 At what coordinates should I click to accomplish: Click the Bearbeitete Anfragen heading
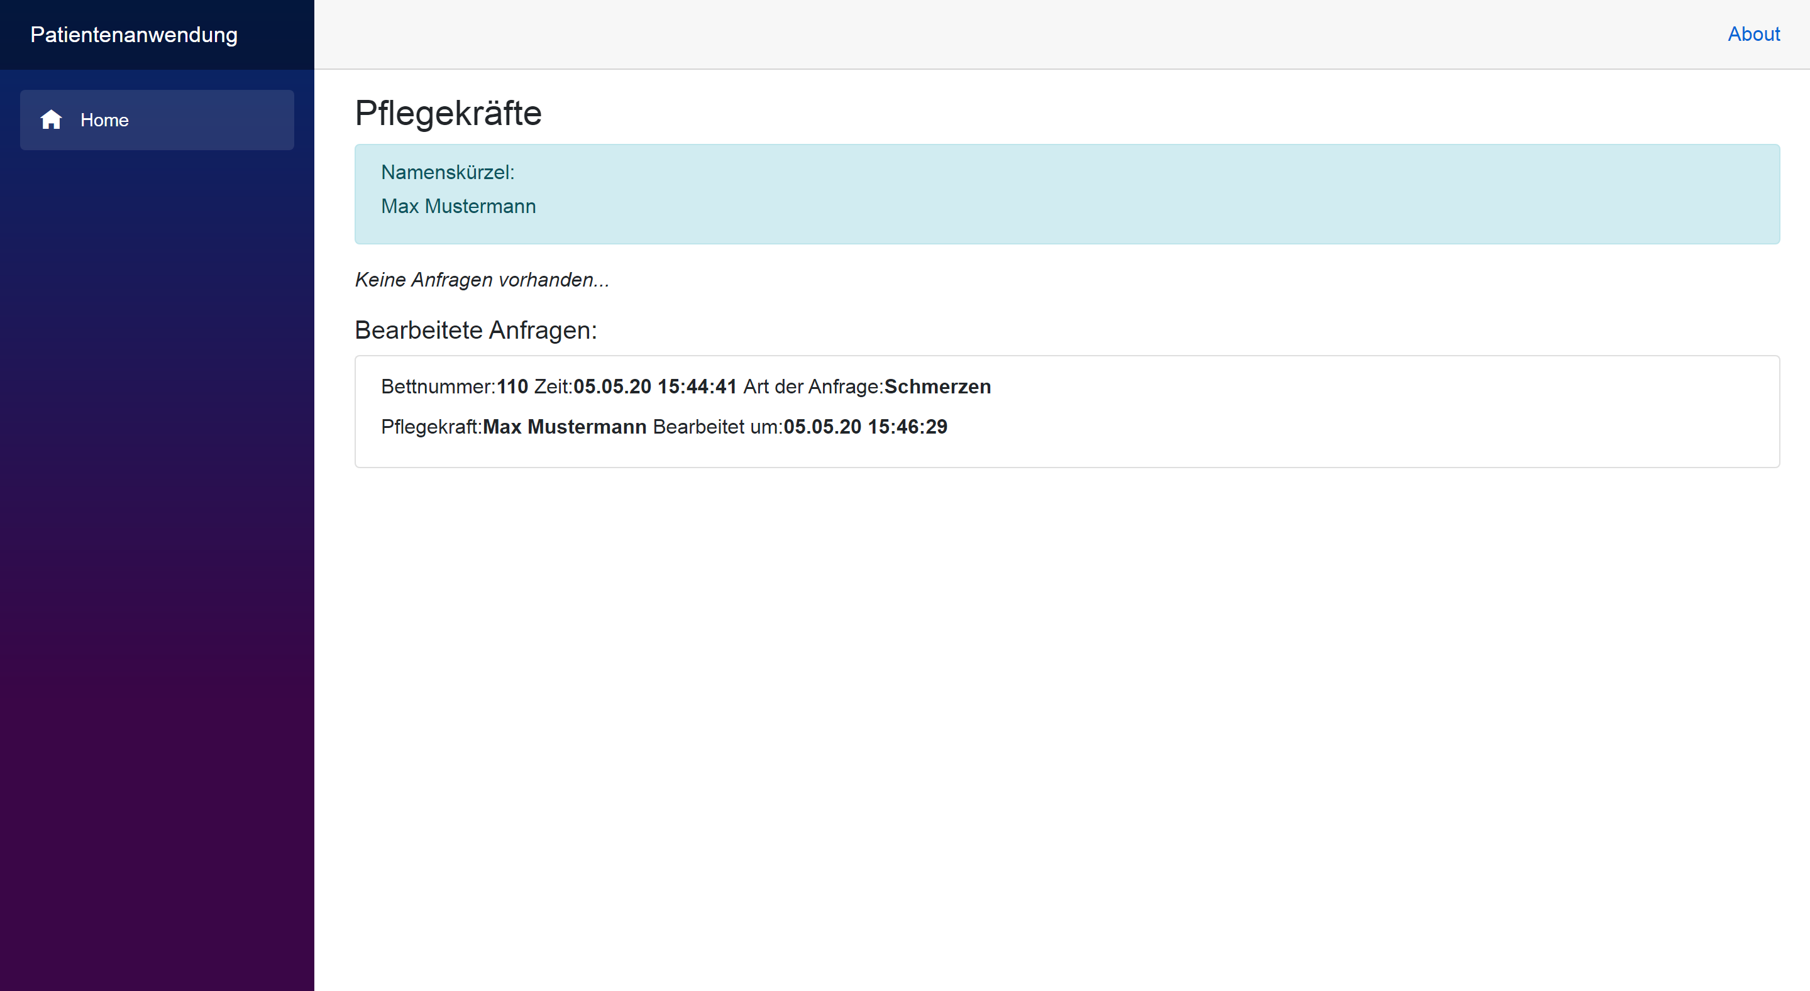(x=476, y=330)
